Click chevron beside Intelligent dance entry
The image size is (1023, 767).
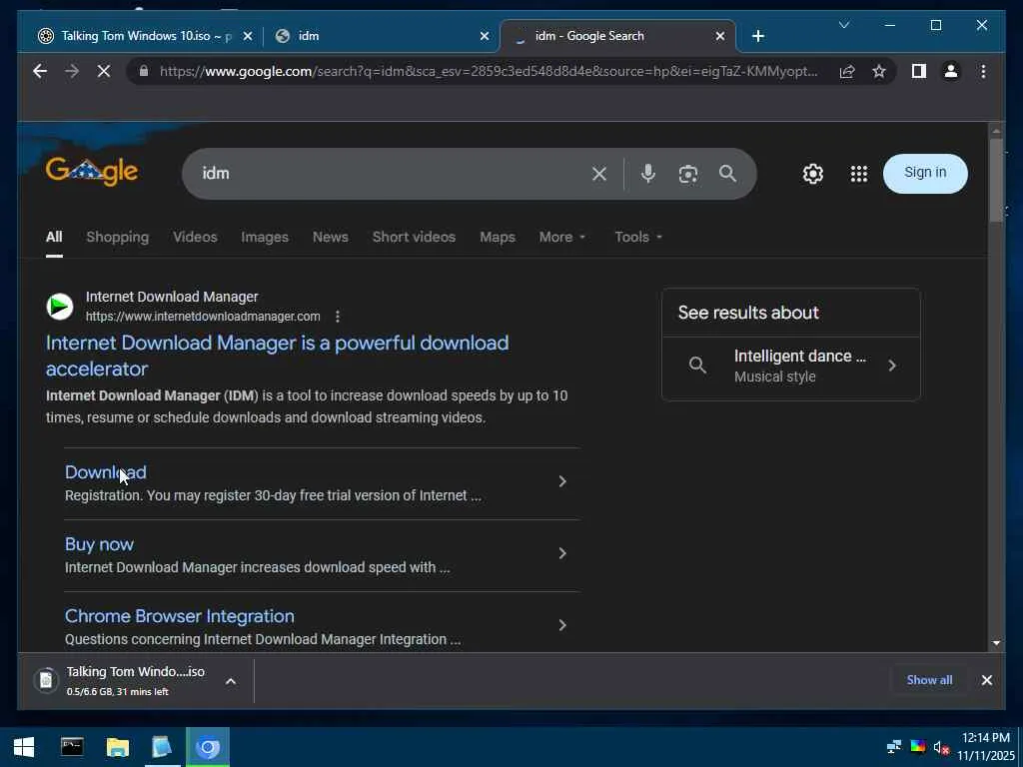coord(892,366)
